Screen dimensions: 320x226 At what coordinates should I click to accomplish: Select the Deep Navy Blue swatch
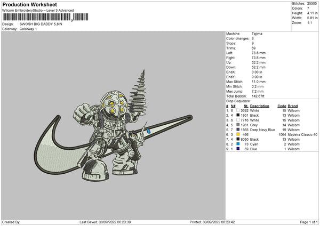pos(238,129)
